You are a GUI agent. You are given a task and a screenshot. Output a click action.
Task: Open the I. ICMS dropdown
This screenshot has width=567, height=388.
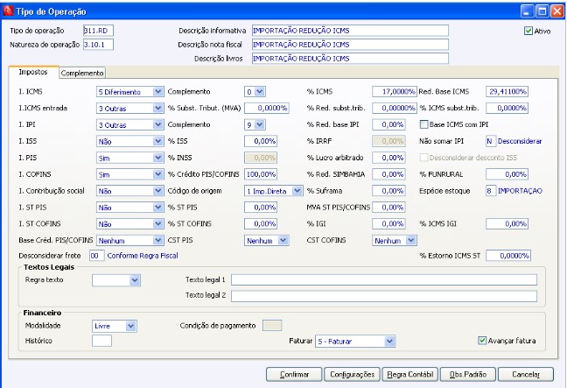pyautogui.click(x=157, y=91)
